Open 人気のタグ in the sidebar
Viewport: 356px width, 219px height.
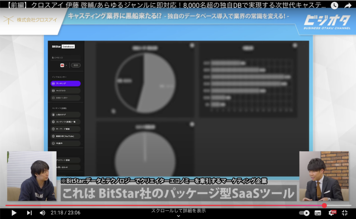pyautogui.click(x=66, y=115)
